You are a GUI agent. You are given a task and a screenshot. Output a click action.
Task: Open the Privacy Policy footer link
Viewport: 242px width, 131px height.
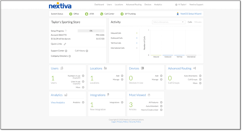click(x=122, y=122)
